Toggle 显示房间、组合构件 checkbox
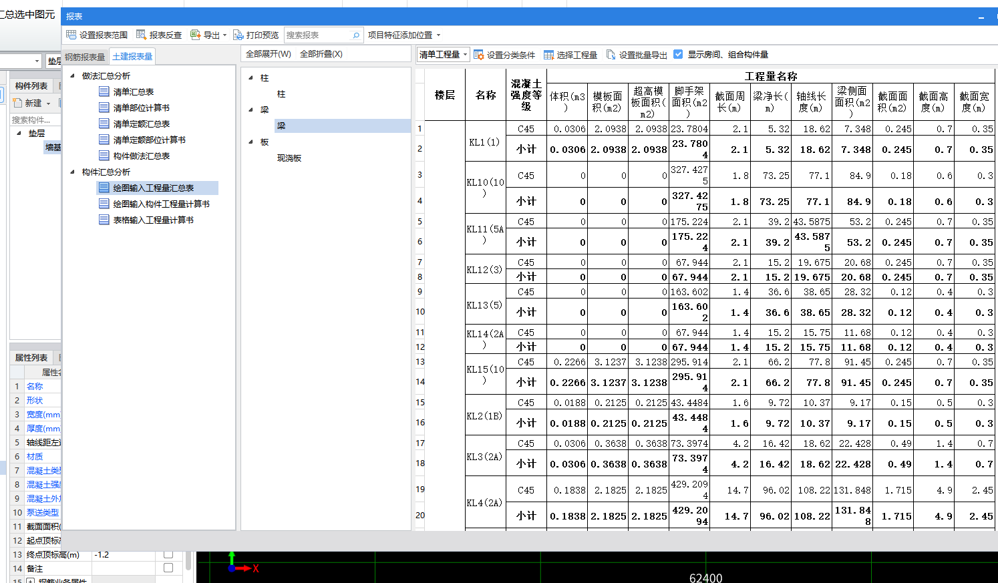 (678, 54)
